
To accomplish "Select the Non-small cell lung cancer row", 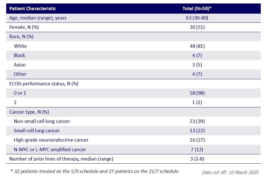I will click(x=42, y=121).
